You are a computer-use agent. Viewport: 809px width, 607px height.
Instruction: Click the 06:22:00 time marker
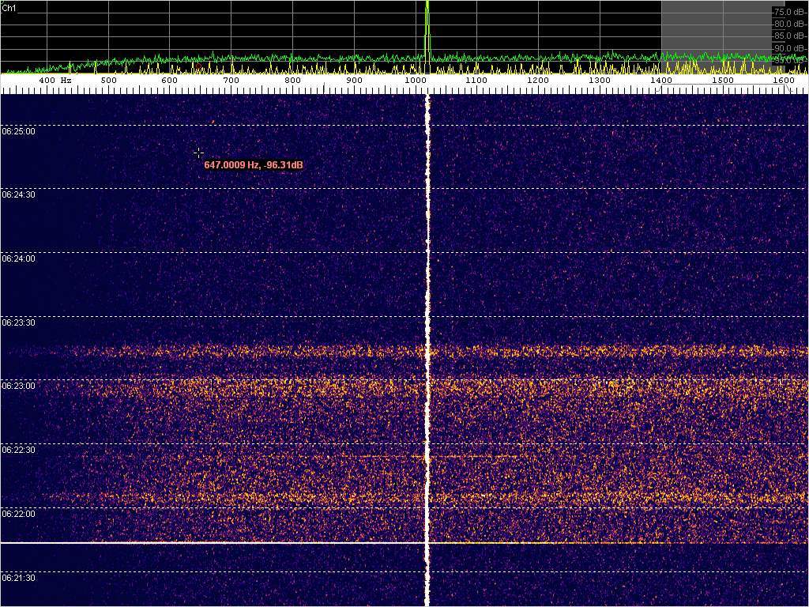(18, 514)
